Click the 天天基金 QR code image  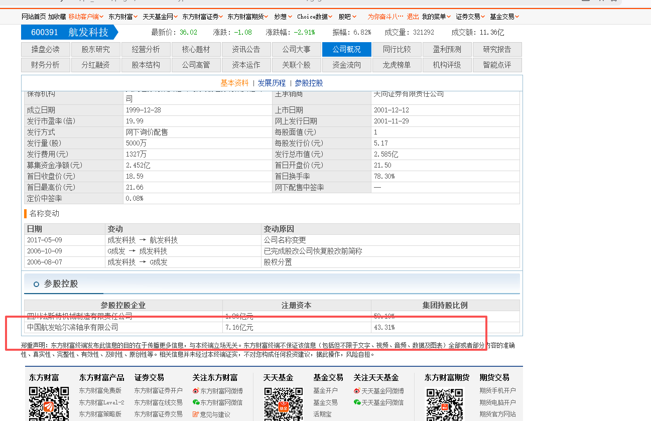click(x=284, y=403)
